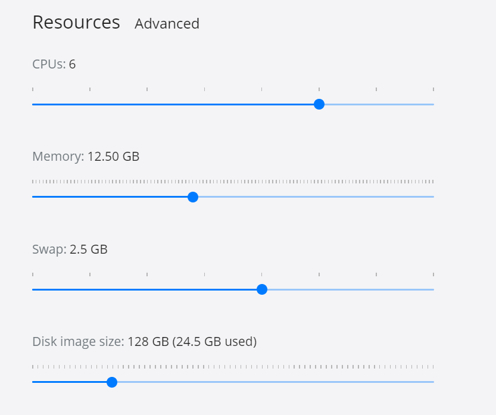The height and width of the screenshot is (415, 496).
Task: Click the unfilled light-blue part of Disk slider
Action: (274, 382)
